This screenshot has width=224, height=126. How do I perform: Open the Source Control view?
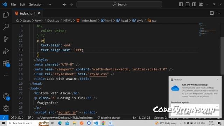click(x=6, y=39)
